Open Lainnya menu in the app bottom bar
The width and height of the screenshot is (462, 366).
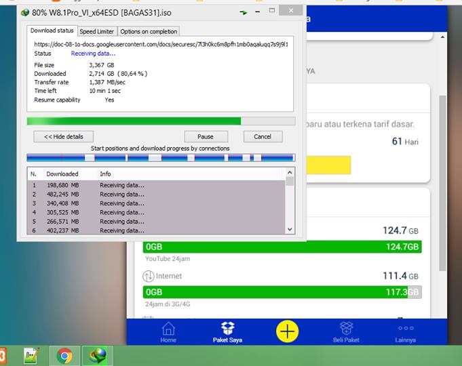pyautogui.click(x=406, y=333)
